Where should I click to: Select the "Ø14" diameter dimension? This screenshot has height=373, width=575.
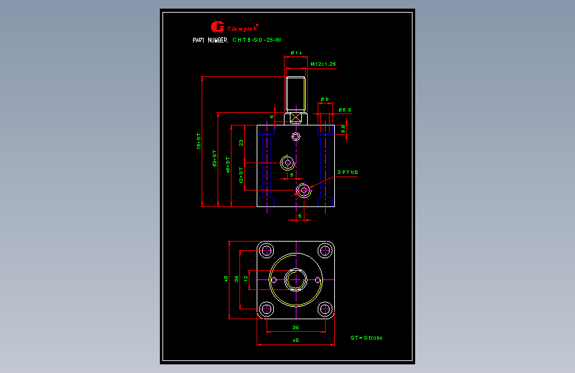tap(296, 53)
